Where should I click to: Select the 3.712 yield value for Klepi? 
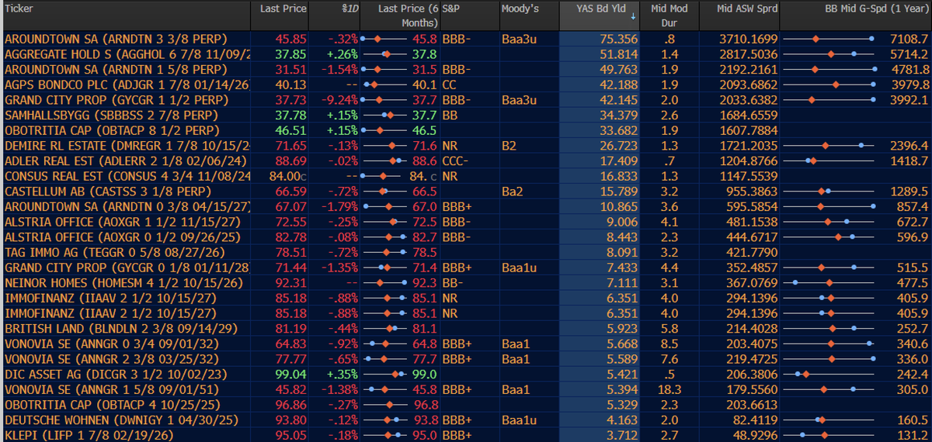pyautogui.click(x=622, y=435)
